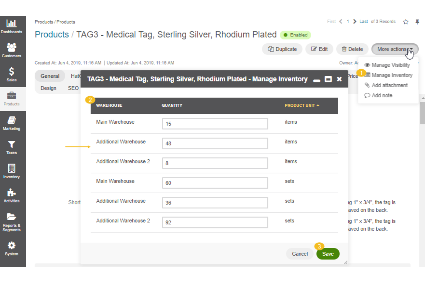Sort by Warehouse column header
This screenshot has height=283, width=425.
tap(109, 106)
